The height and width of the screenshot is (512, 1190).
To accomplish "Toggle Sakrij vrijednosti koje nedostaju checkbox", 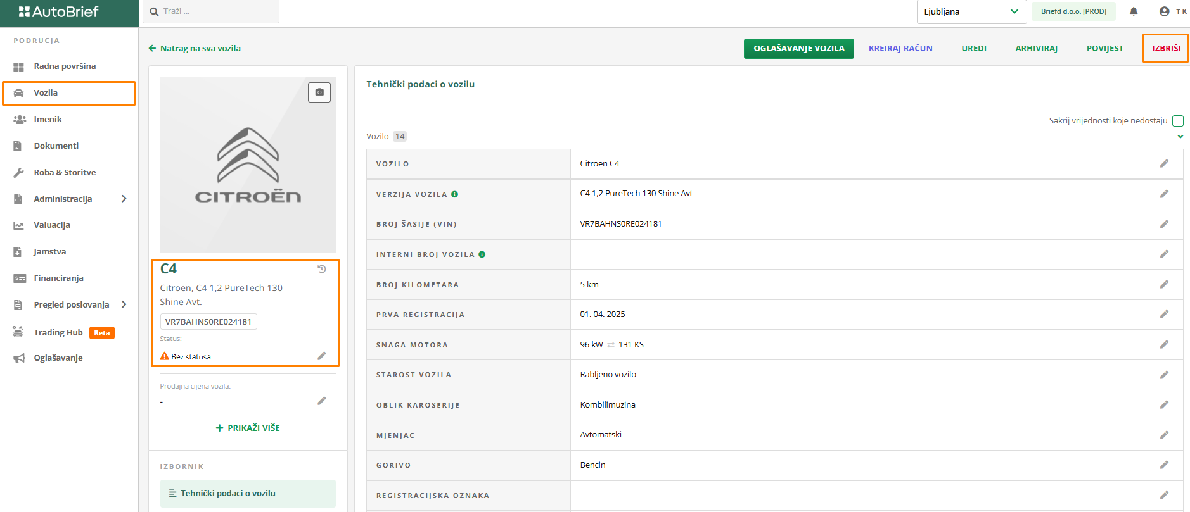I will point(1178,121).
